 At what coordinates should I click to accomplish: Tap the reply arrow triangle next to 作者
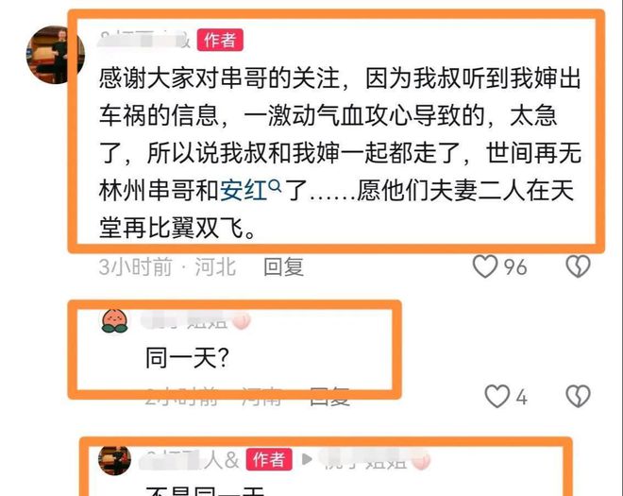click(307, 459)
